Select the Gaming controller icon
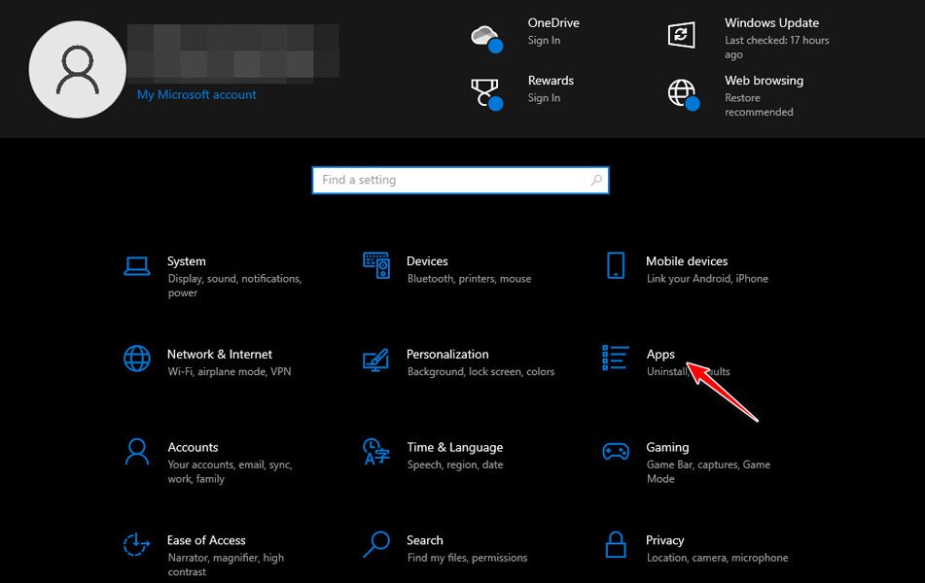Screen dimensions: 925x583 pos(616,452)
